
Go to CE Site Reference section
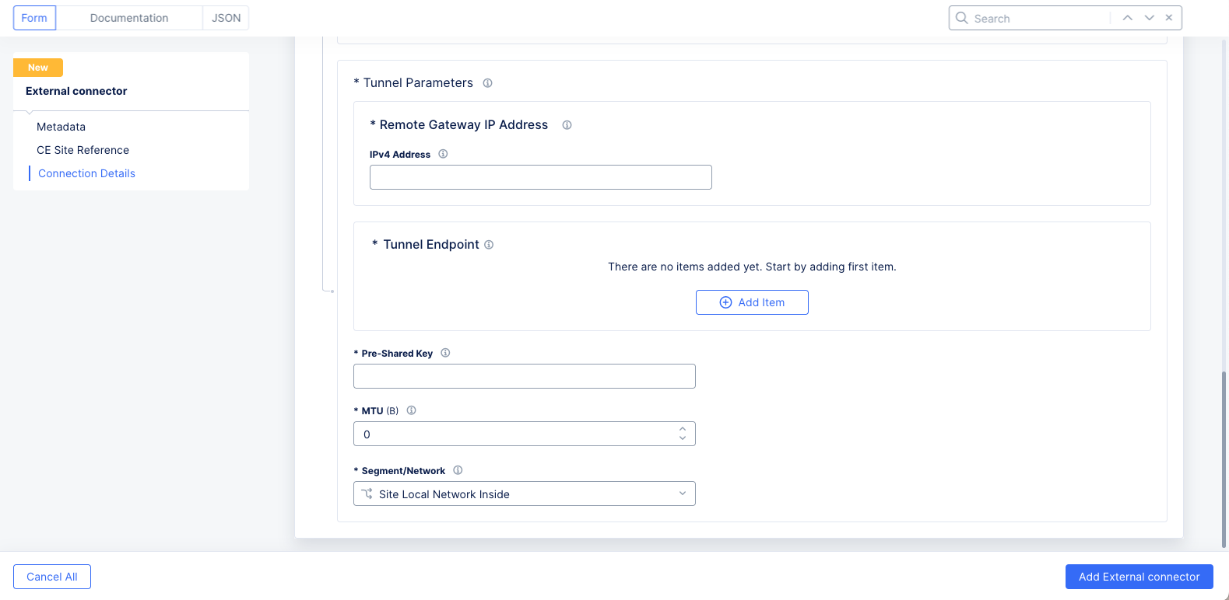click(x=83, y=150)
